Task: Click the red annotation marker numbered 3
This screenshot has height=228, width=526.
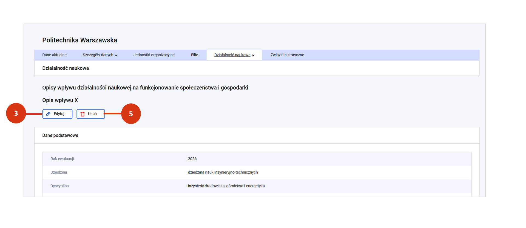Action: coord(16,113)
